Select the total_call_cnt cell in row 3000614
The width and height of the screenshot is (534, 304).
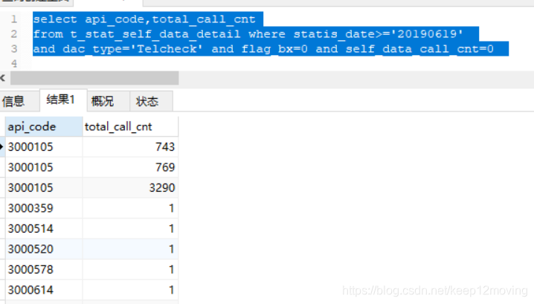[130, 290]
